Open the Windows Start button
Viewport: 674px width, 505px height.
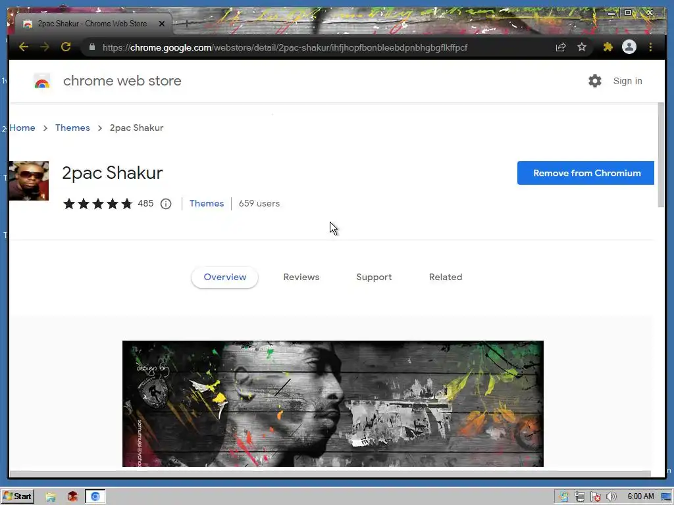pos(18,496)
